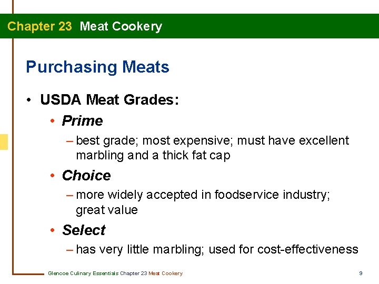This screenshot has height=284, width=379.
Task: Click the italic "Select" grade heading
Action: click(84, 230)
